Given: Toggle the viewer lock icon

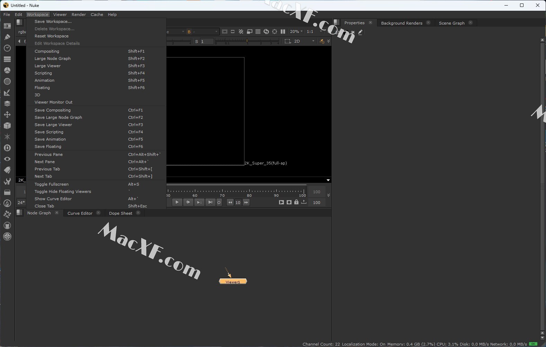Looking at the screenshot, I should (x=296, y=202).
